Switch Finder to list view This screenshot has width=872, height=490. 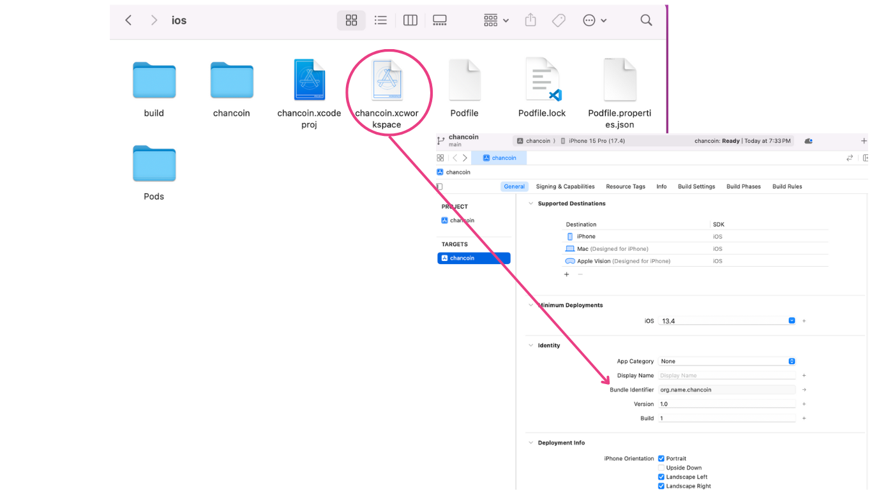pyautogui.click(x=380, y=20)
